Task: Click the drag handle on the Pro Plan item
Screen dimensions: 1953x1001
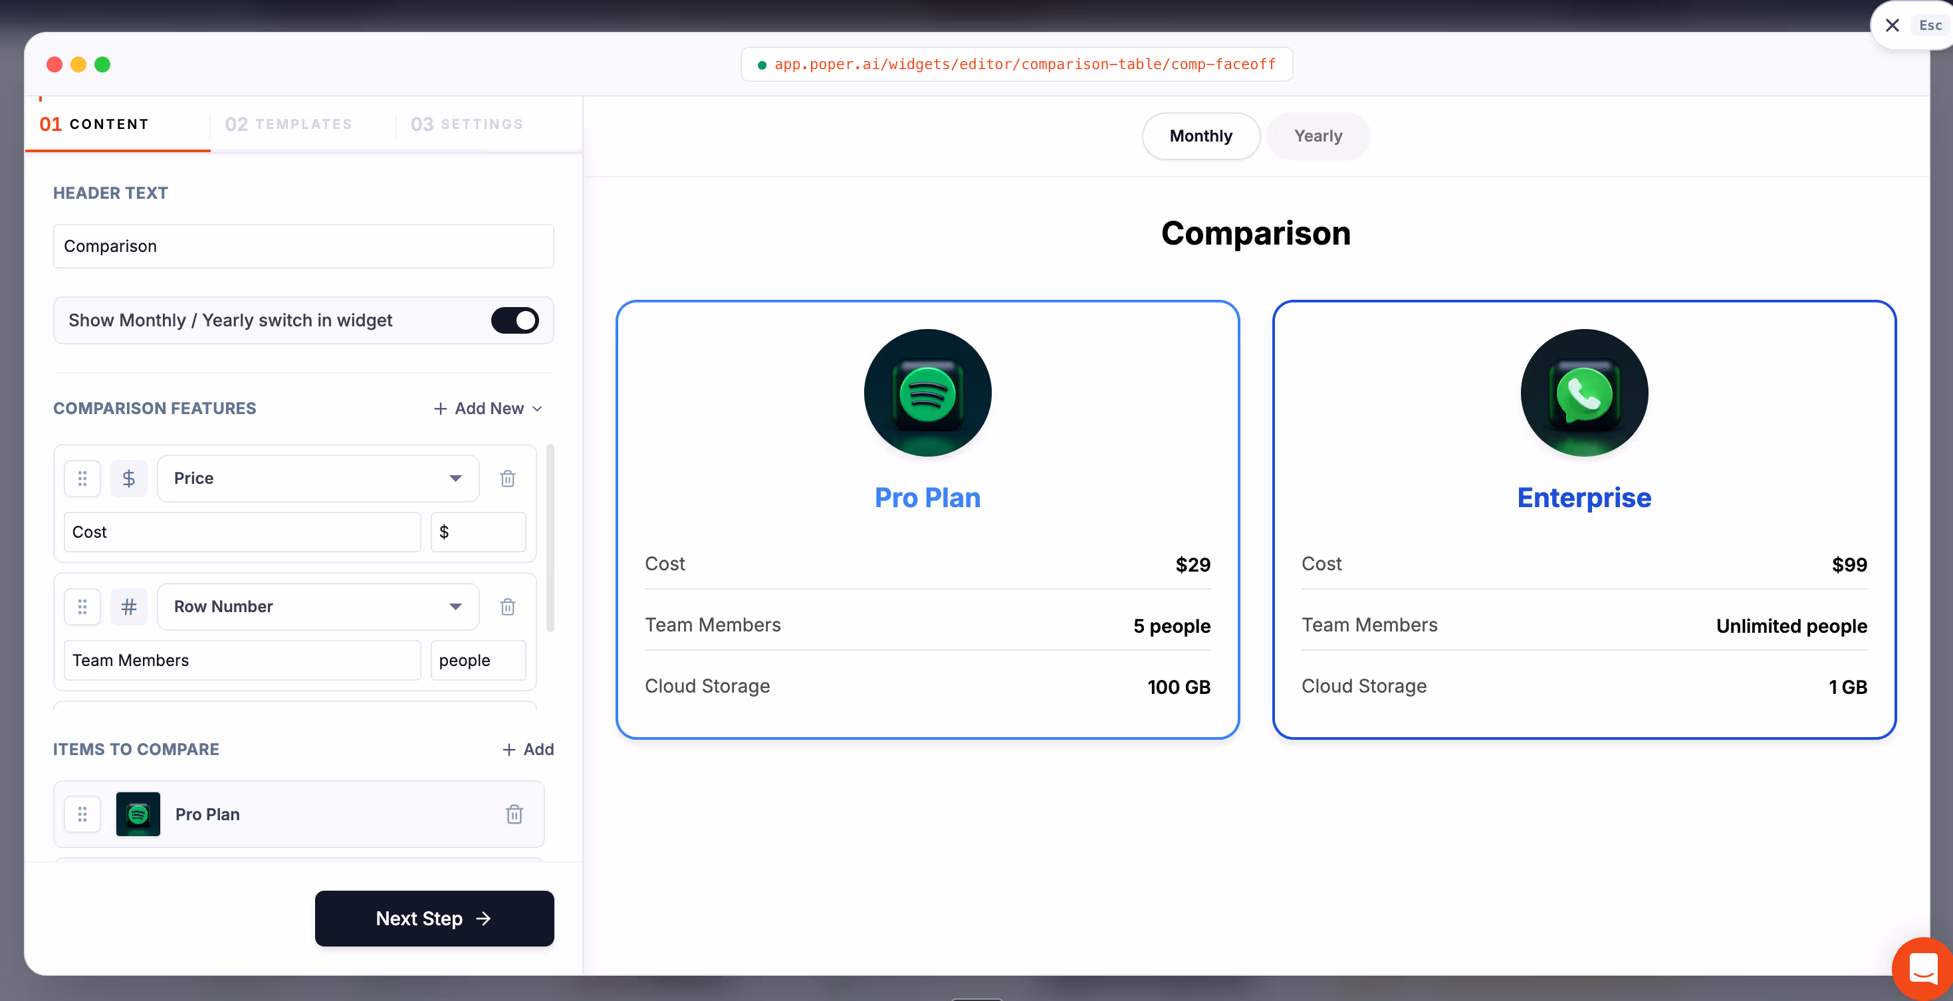Action: pos(82,814)
